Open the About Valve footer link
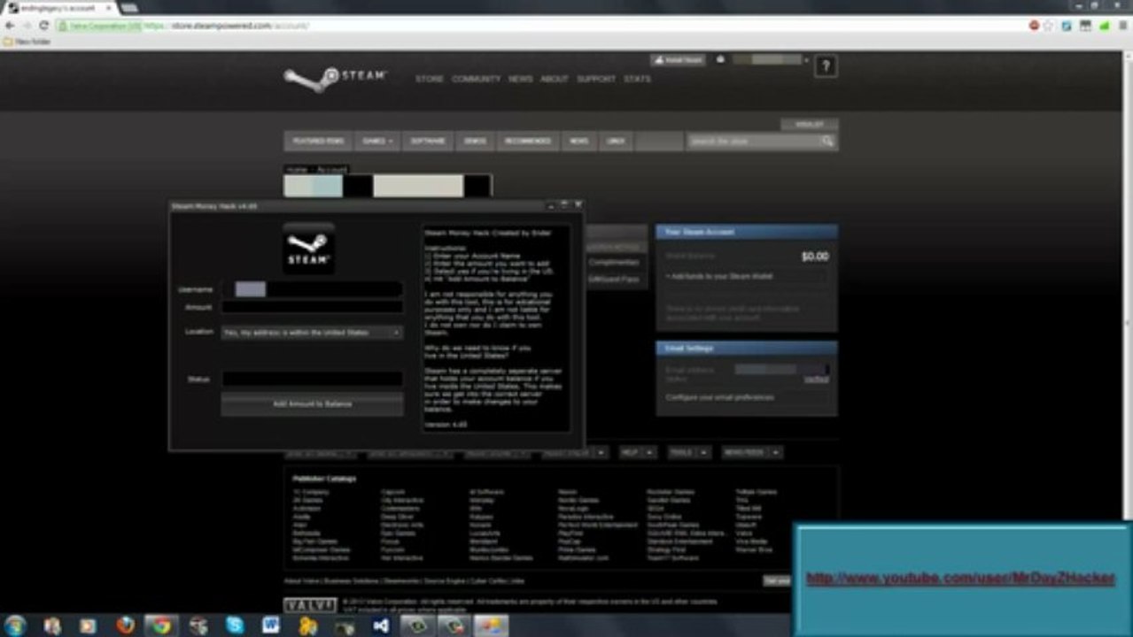This screenshot has height=637, width=1133. pyautogui.click(x=302, y=581)
